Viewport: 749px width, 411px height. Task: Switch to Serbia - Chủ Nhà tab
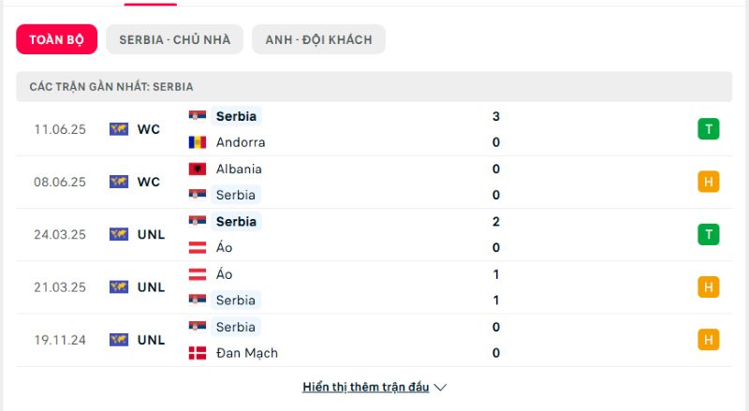tap(175, 39)
